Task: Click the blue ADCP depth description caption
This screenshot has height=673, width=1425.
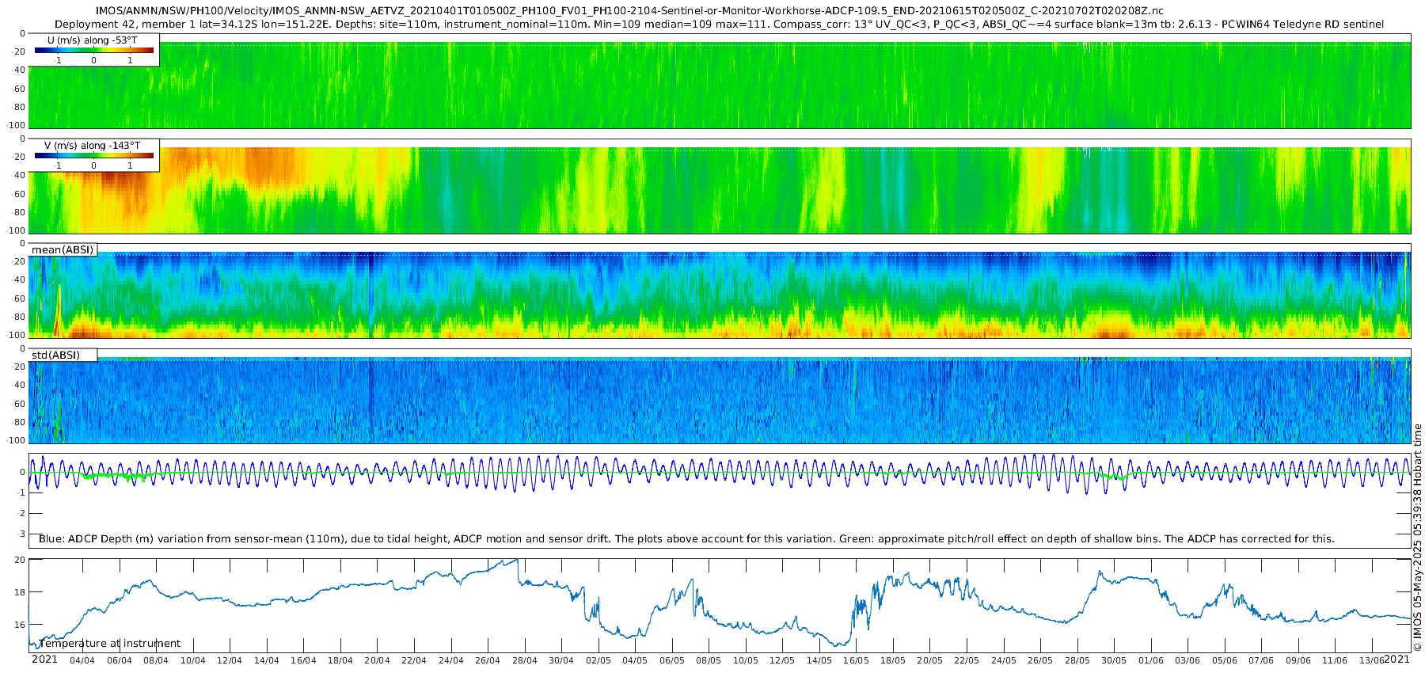Action: tap(686, 538)
